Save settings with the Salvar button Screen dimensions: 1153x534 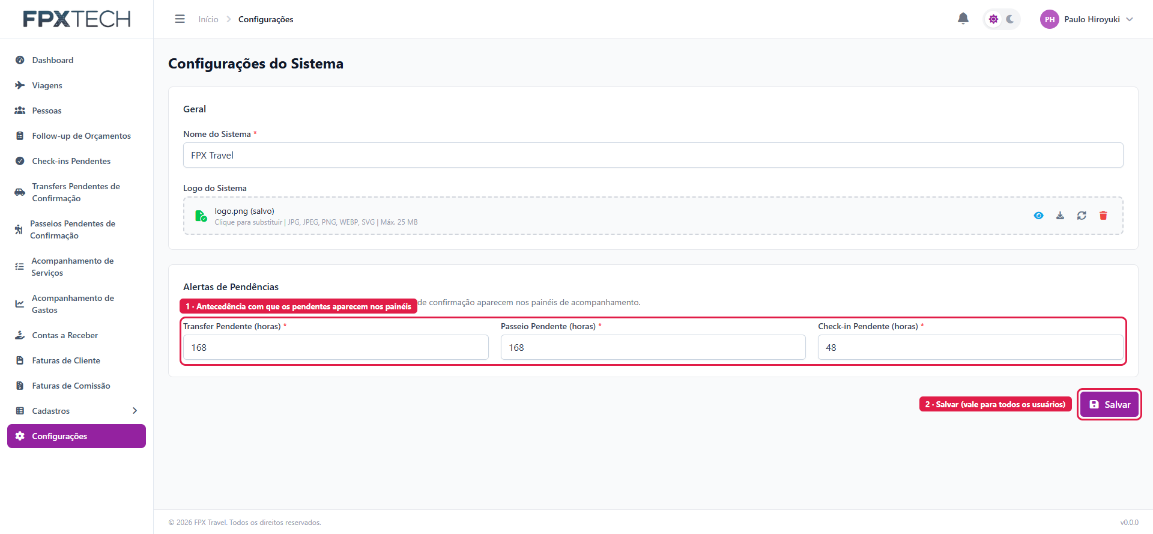[x=1109, y=404]
